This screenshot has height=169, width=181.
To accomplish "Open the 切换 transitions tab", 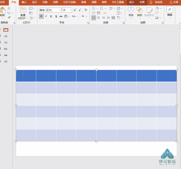I will [x=45, y=2].
